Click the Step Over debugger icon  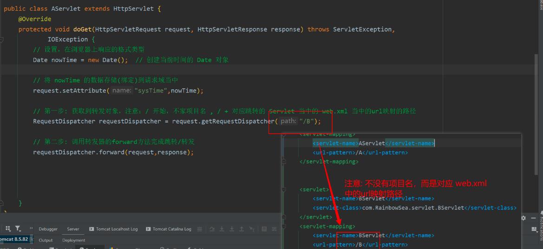(x=212, y=229)
